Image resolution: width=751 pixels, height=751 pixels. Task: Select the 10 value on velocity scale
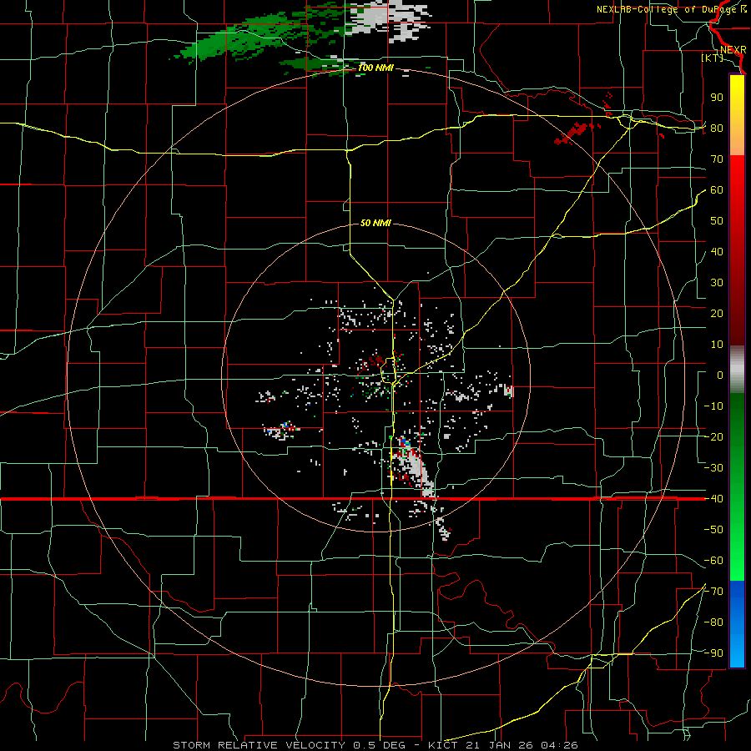(x=717, y=345)
